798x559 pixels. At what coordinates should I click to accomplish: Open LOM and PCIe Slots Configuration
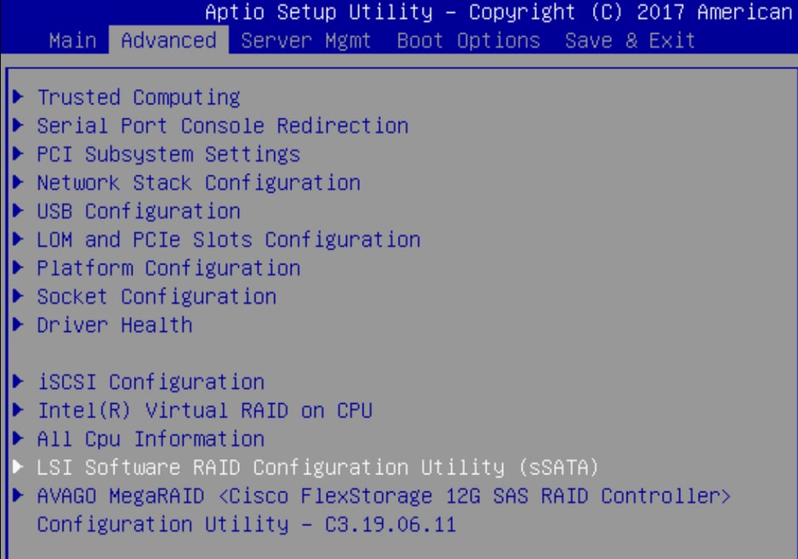pyautogui.click(x=228, y=240)
